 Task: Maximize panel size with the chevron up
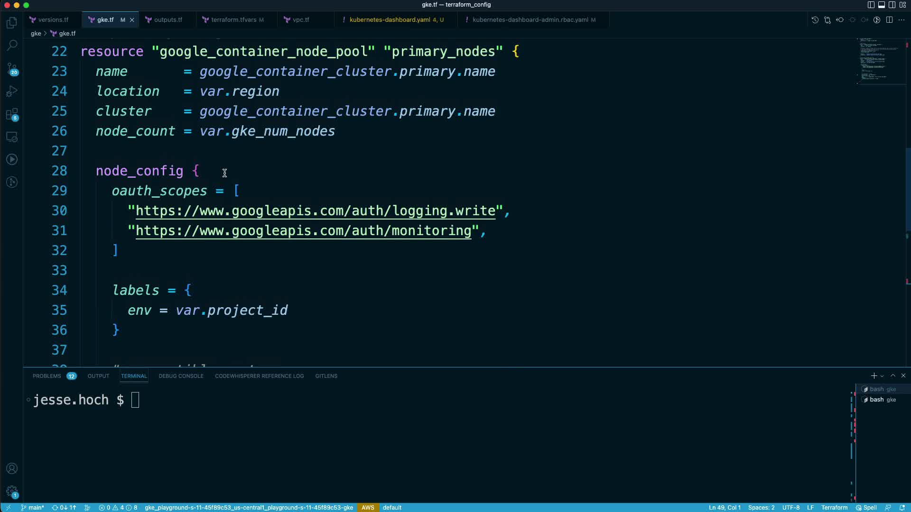893,375
